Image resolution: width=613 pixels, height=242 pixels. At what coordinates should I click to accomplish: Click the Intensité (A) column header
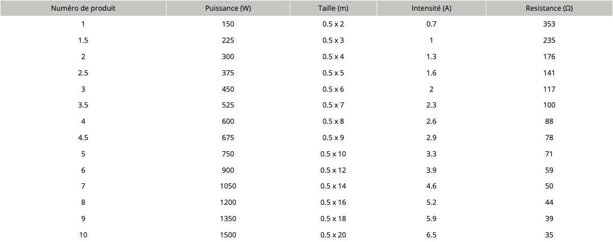[431, 8]
